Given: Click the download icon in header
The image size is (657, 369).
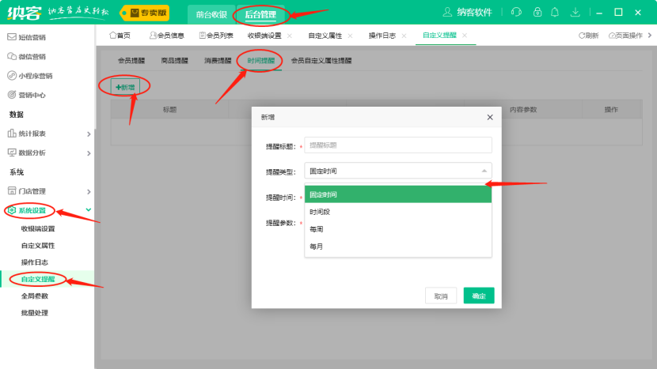Looking at the screenshot, I should 575,13.
